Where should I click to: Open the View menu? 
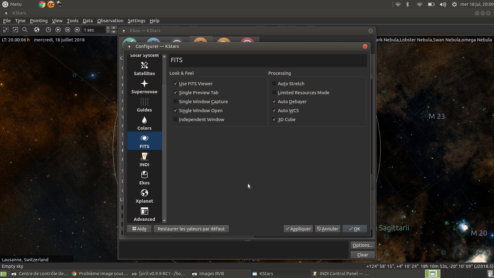57,21
